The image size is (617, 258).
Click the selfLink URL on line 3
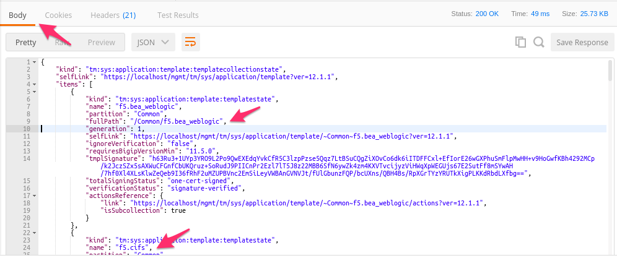(x=220, y=77)
